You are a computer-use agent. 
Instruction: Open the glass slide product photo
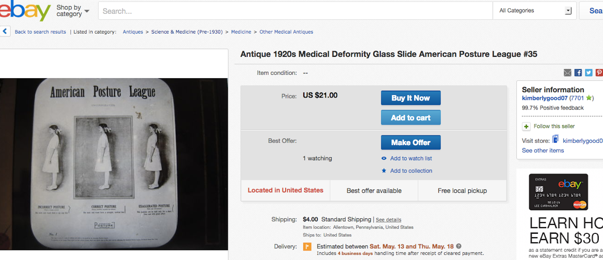[114, 164]
